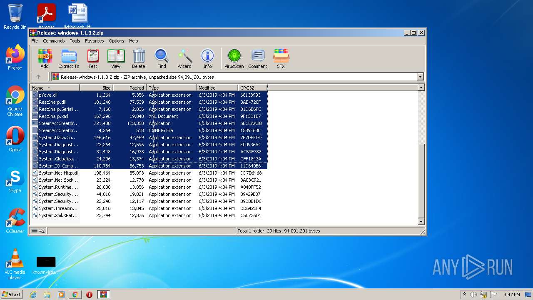This screenshot has height=300, width=533.
Task: Show archive Info
Action: (207, 59)
